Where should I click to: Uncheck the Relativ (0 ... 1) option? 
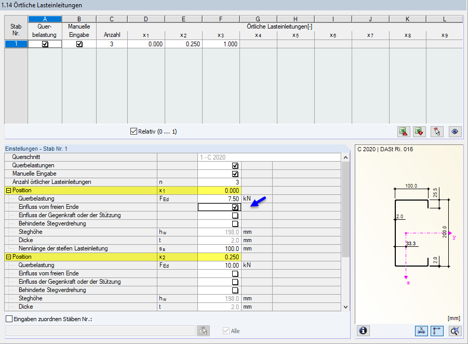133,131
